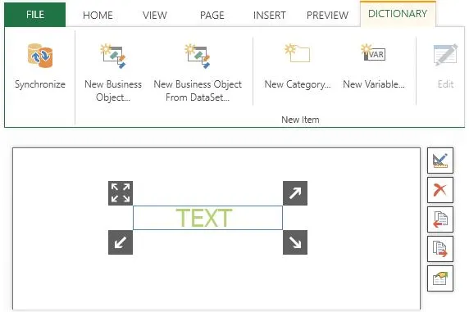Click the New Variable... label

point(374,84)
